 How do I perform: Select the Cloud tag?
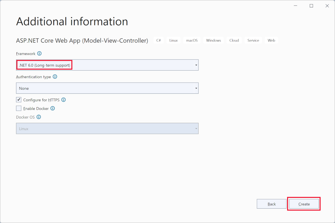(234, 40)
